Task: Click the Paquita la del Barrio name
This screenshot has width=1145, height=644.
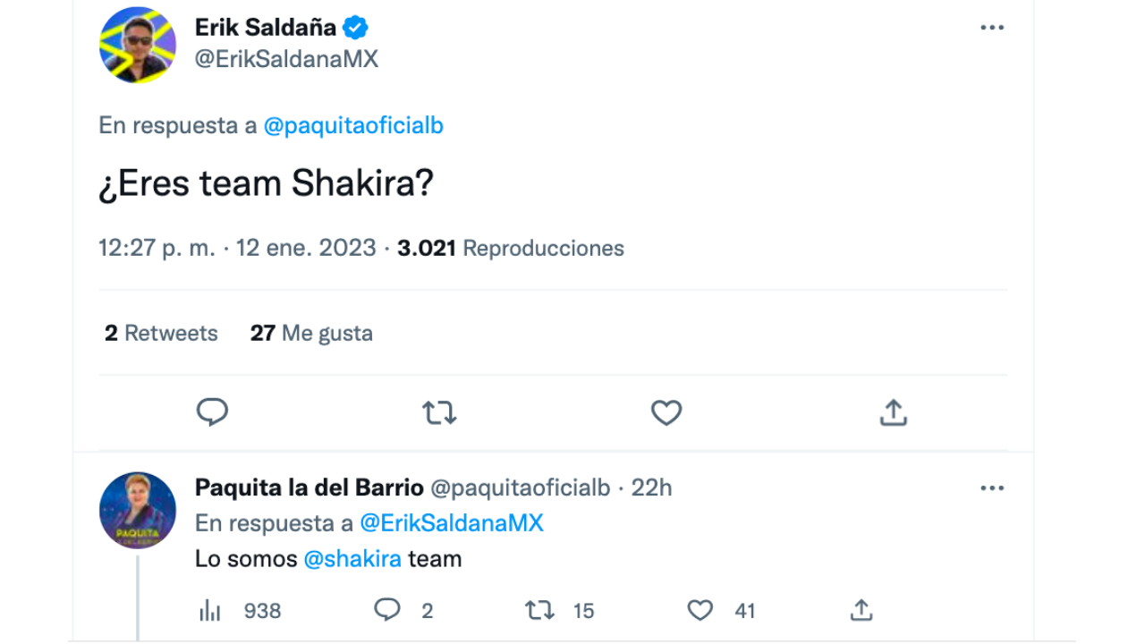Action: 309,487
